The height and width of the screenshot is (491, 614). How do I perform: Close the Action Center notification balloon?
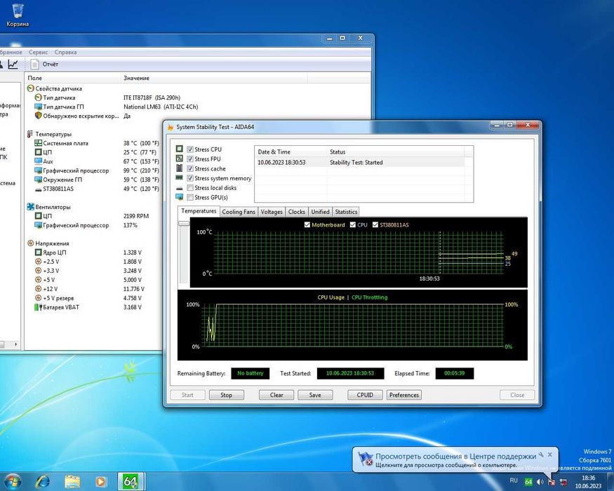click(x=549, y=455)
